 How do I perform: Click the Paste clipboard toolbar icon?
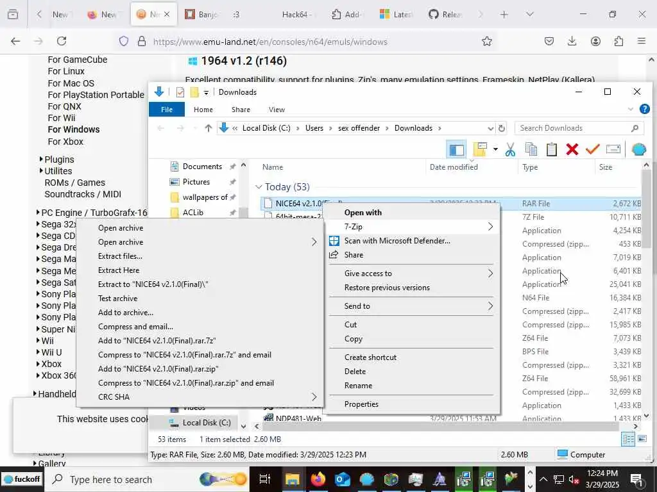pos(551,149)
